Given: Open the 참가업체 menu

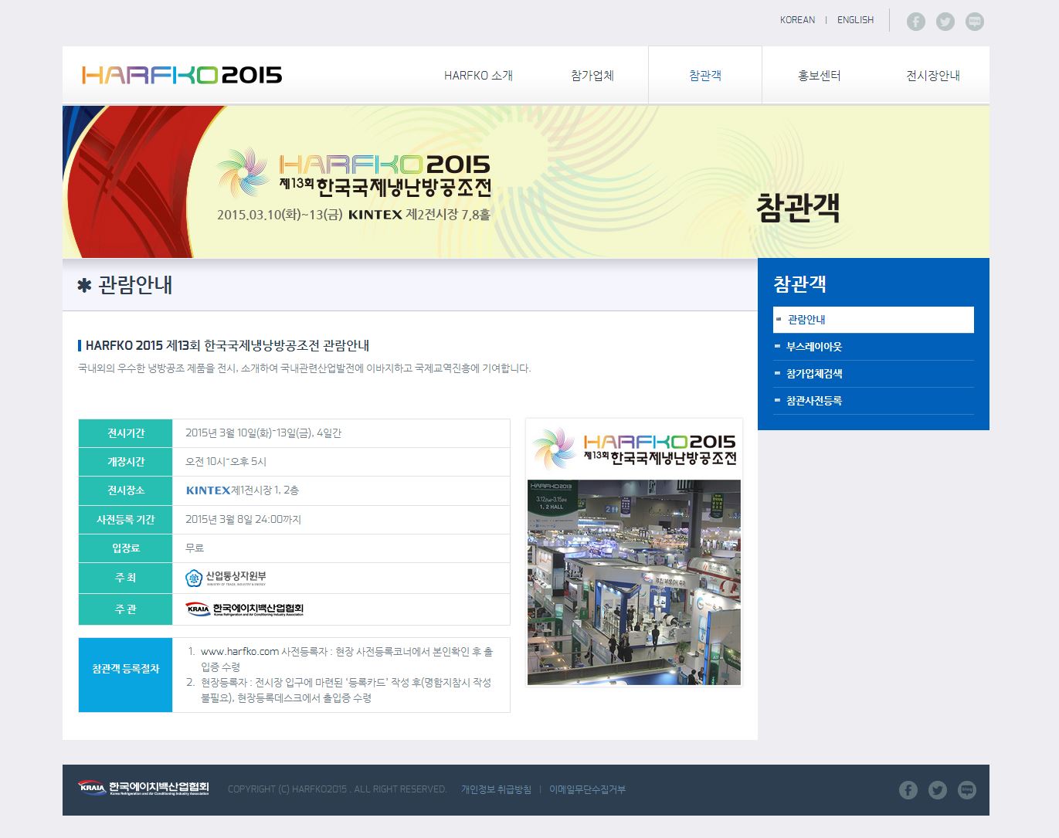Looking at the screenshot, I should [x=592, y=76].
